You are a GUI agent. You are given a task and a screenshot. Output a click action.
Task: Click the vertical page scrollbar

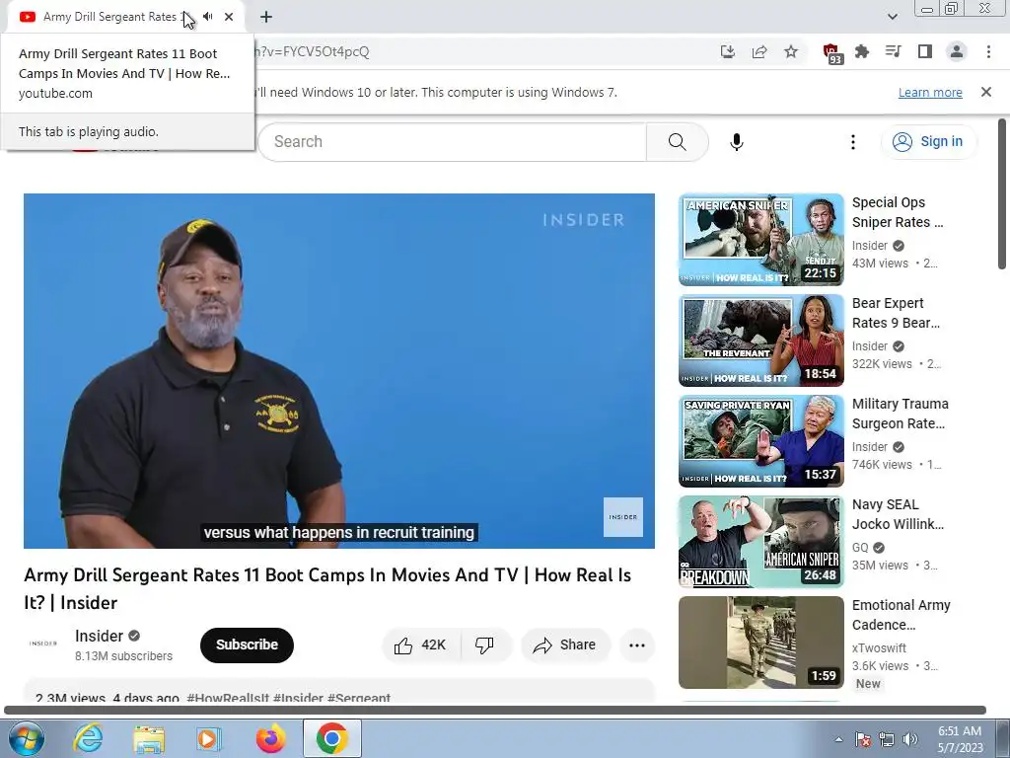click(1002, 193)
